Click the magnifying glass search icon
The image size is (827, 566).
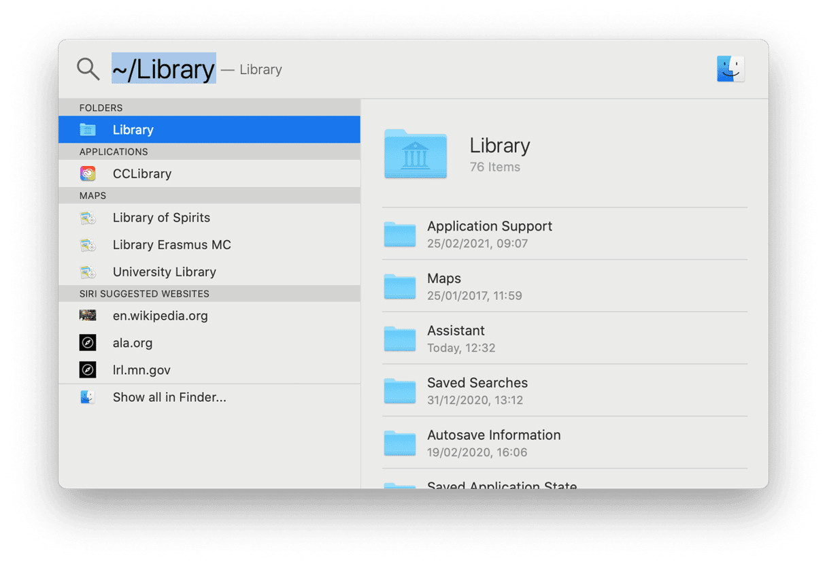coord(88,68)
